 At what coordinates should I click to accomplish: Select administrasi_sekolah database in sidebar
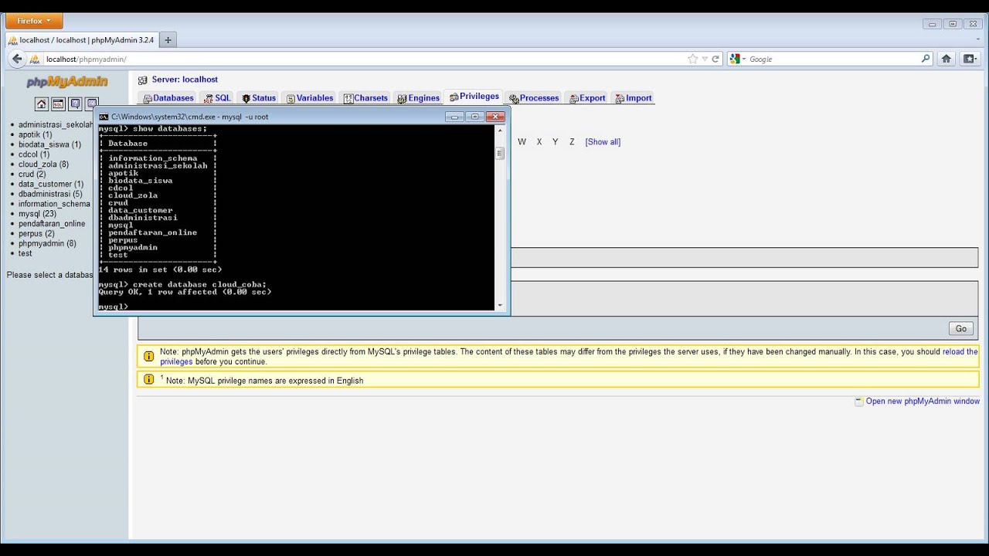[x=56, y=124]
